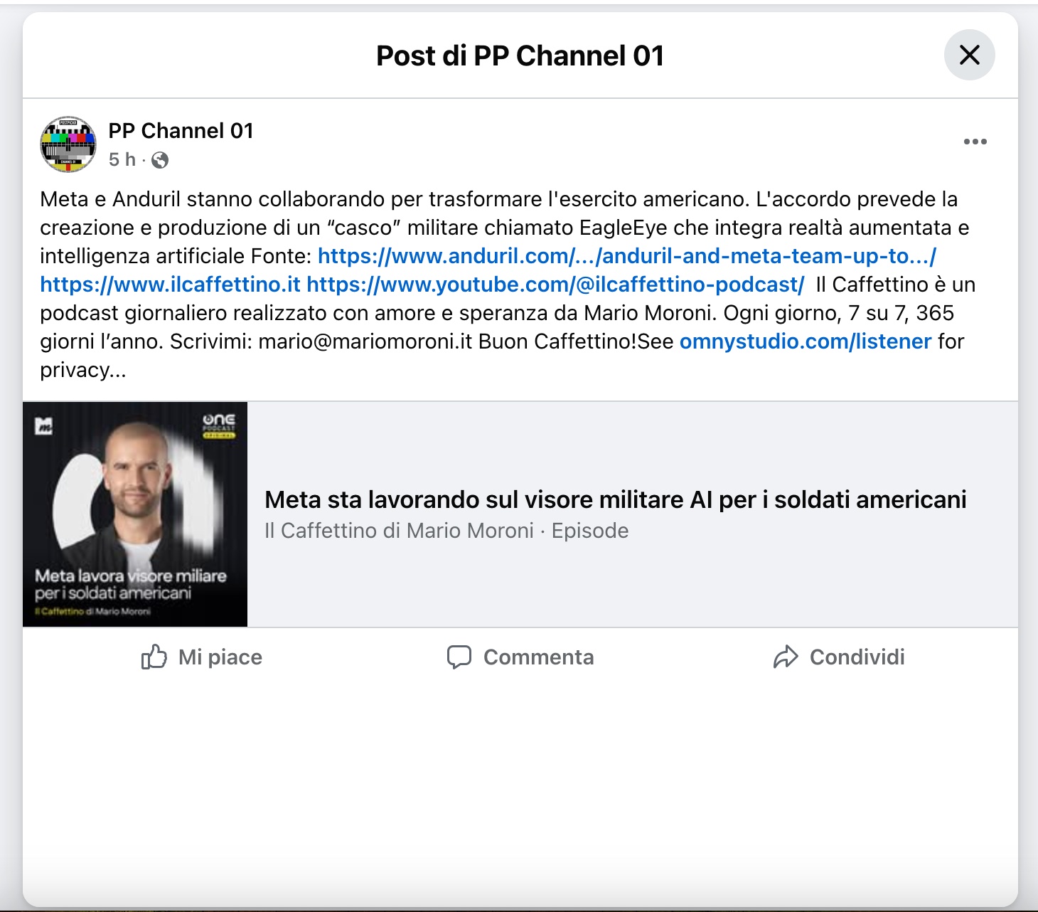Open the omnystudio.com/listener link

pyautogui.click(x=806, y=341)
